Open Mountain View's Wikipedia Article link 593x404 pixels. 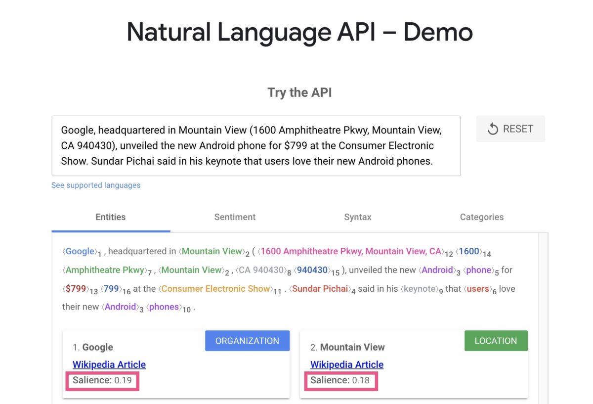point(347,364)
